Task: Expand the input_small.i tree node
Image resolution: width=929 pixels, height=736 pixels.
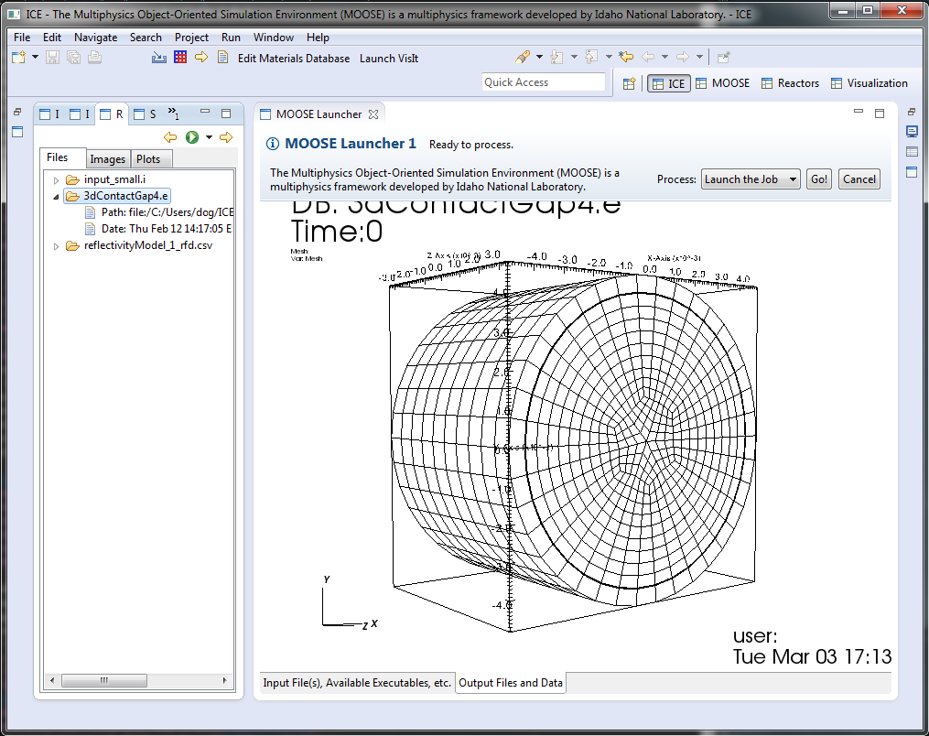Action: pyautogui.click(x=56, y=179)
